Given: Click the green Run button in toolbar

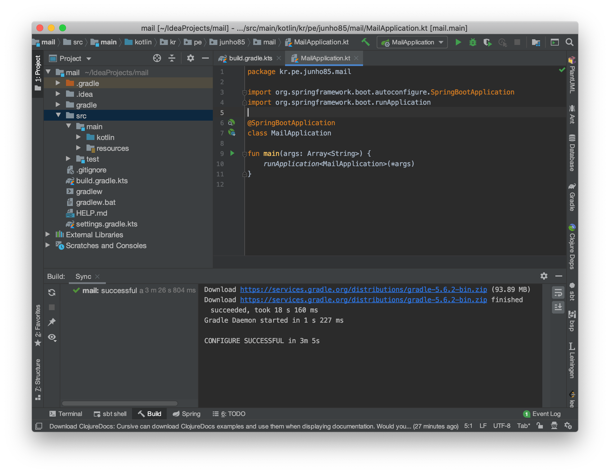Looking at the screenshot, I should pos(458,42).
